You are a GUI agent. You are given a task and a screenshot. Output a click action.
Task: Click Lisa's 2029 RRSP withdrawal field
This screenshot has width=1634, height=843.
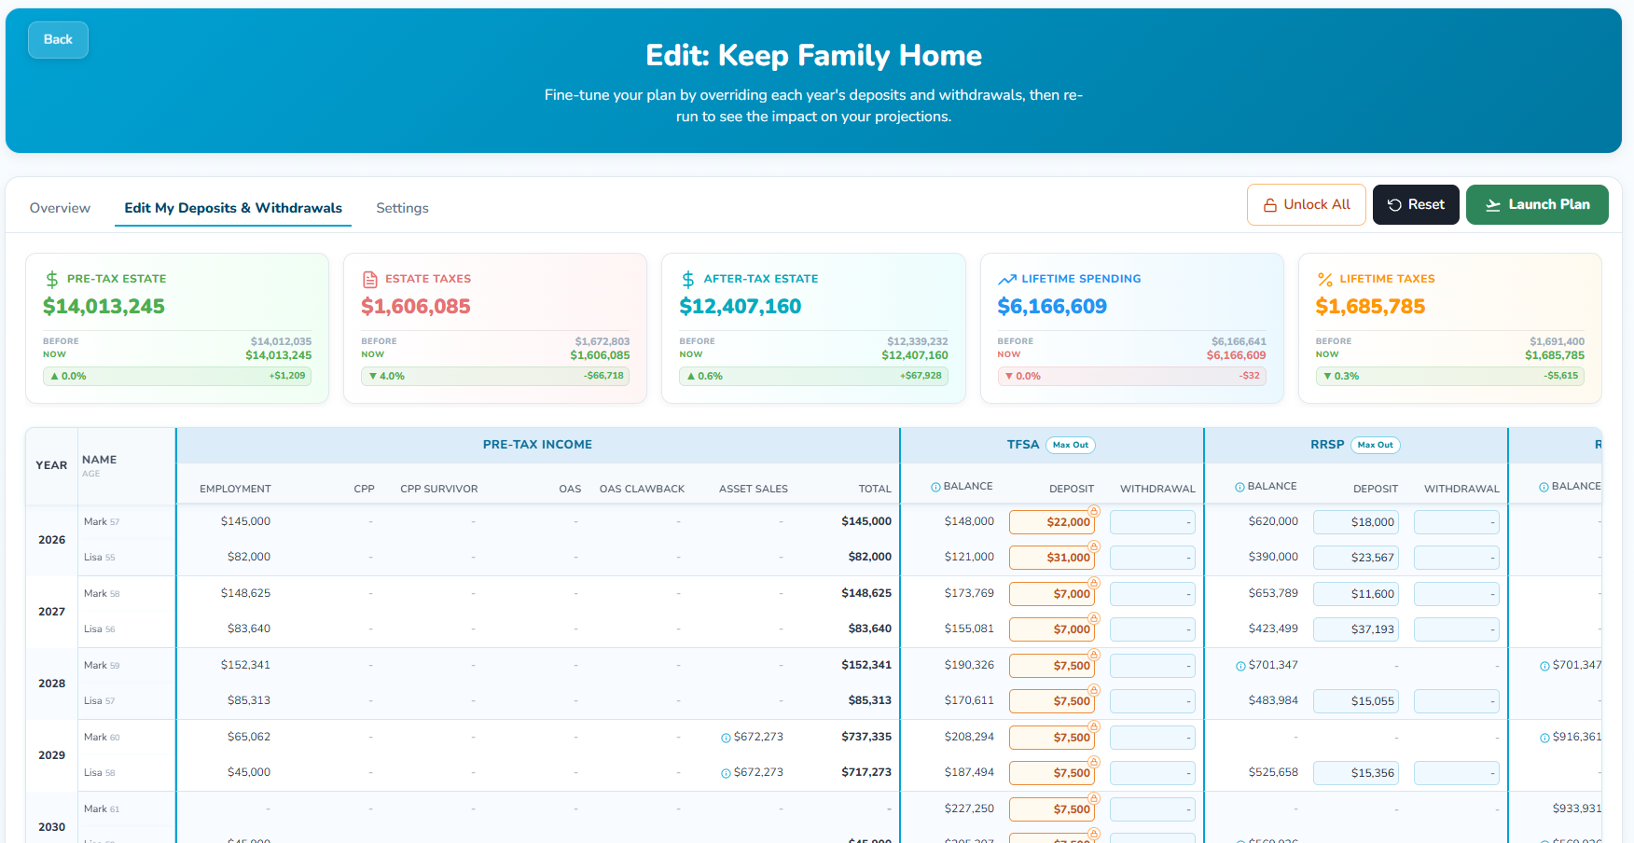pyautogui.click(x=1457, y=773)
